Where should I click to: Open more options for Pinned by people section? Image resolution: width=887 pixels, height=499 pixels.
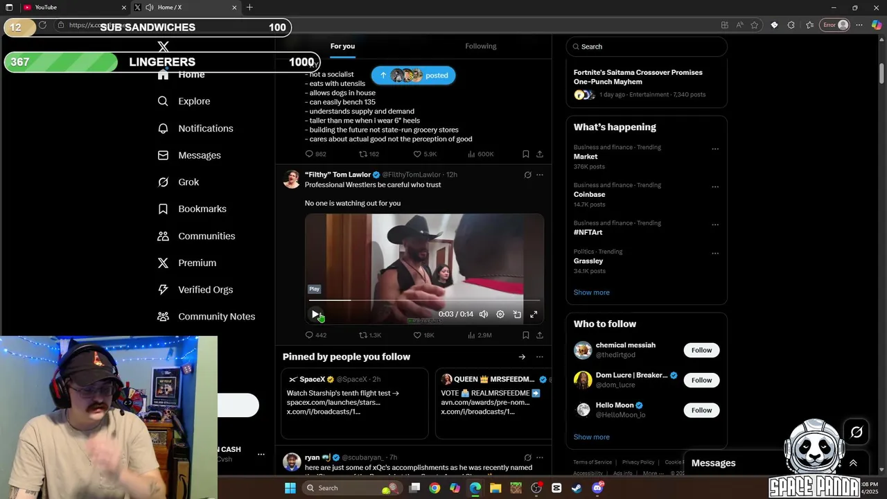540,357
